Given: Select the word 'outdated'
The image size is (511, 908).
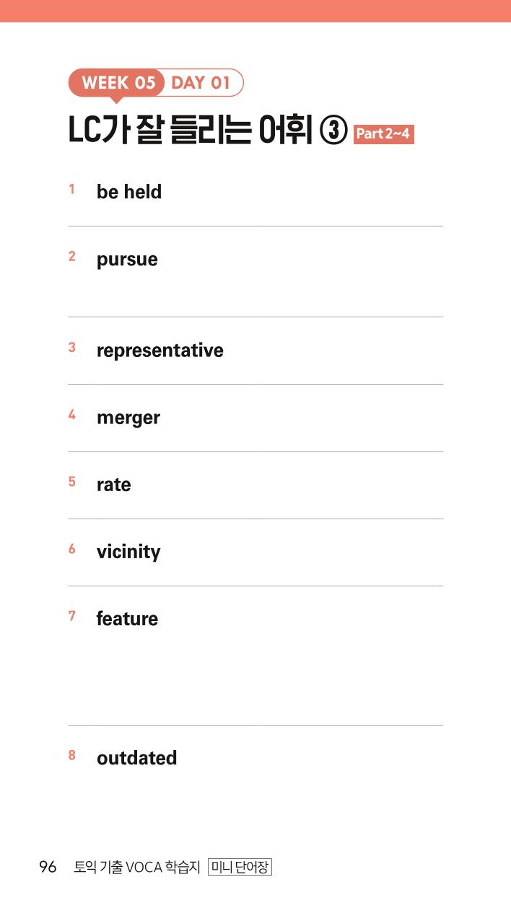Looking at the screenshot, I should [x=137, y=758].
